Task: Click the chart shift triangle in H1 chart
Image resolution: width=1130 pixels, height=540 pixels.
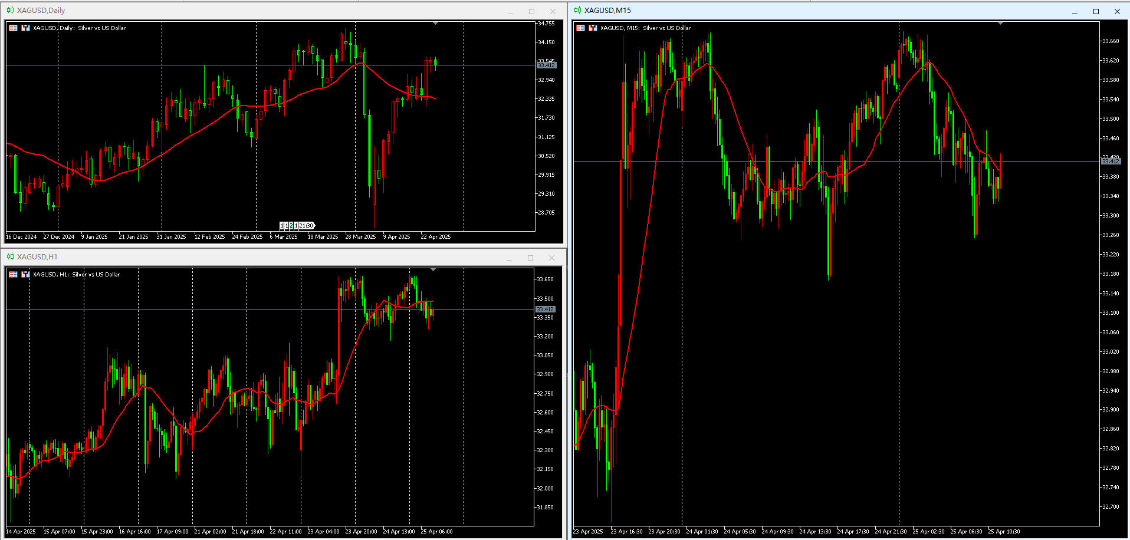Action: coord(433,269)
